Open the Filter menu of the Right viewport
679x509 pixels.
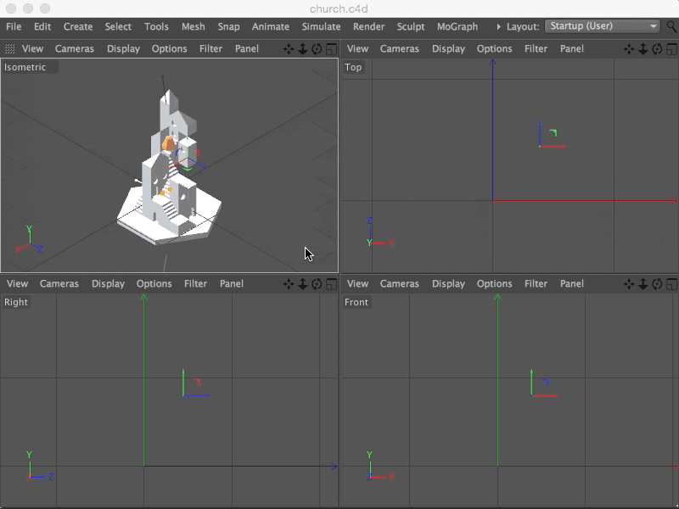tap(195, 283)
